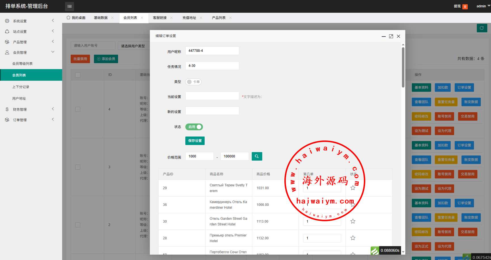This screenshot has height=260, width=491.
Task: Click the 保存设置 button
Action: pos(195,141)
